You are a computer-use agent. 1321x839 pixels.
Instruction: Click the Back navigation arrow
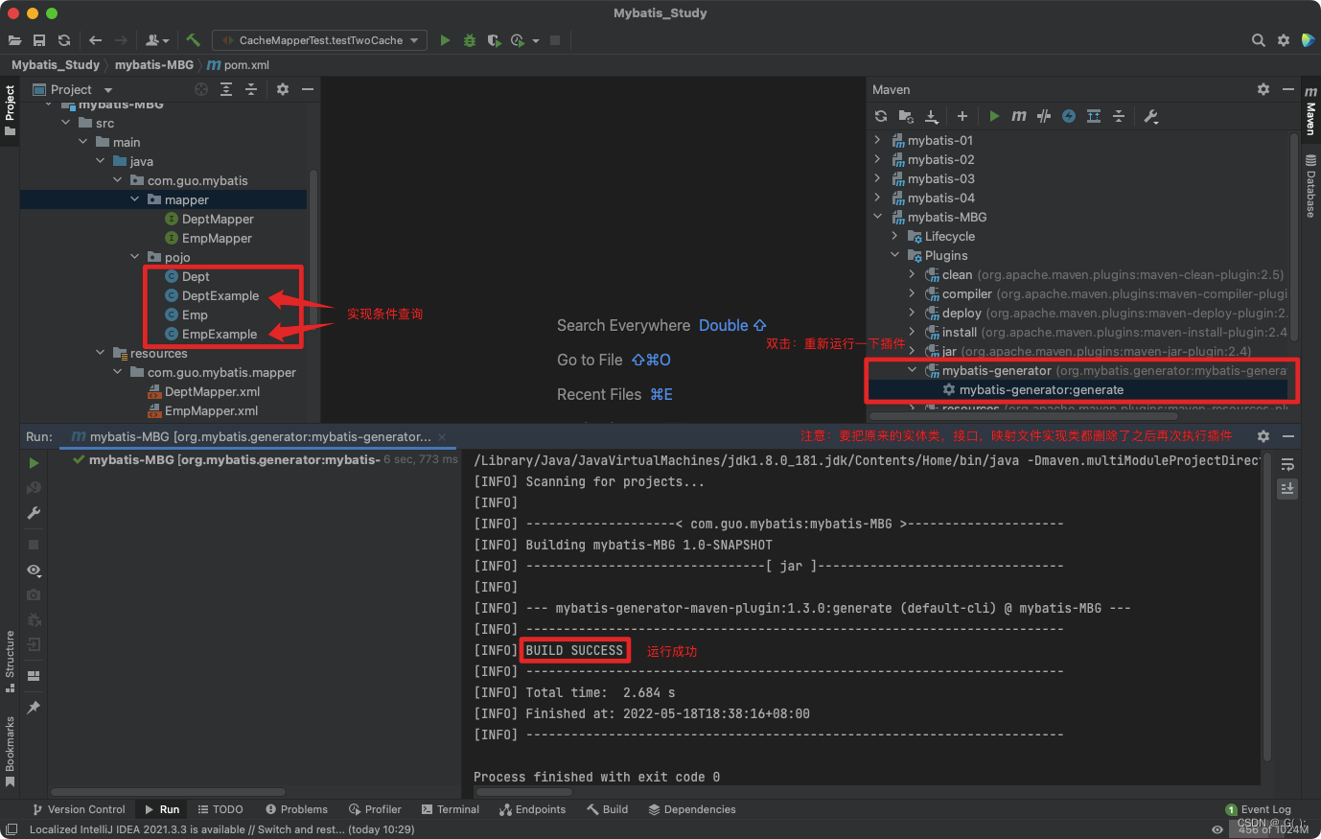[95, 40]
